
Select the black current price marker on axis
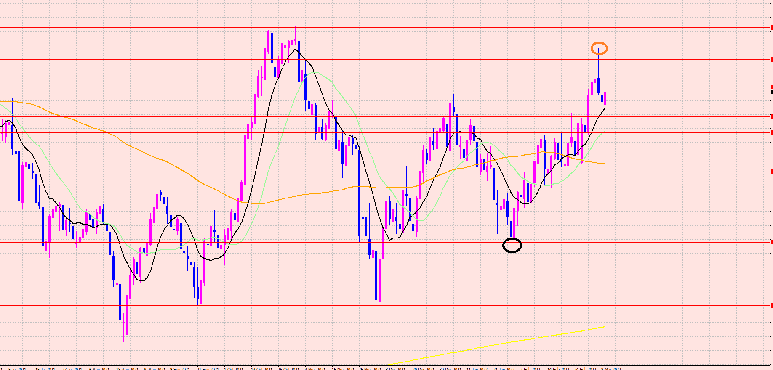pyautogui.click(x=771, y=92)
